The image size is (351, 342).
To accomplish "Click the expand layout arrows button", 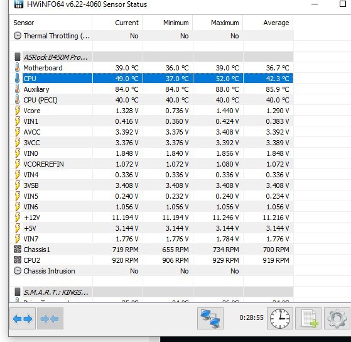I will coord(23,319).
